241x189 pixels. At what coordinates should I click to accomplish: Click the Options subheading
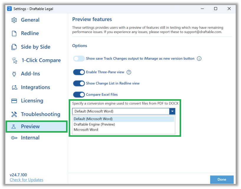pyautogui.click(x=80, y=46)
